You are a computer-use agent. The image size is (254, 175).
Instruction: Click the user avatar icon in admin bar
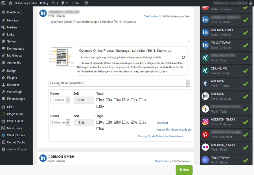(251, 3)
